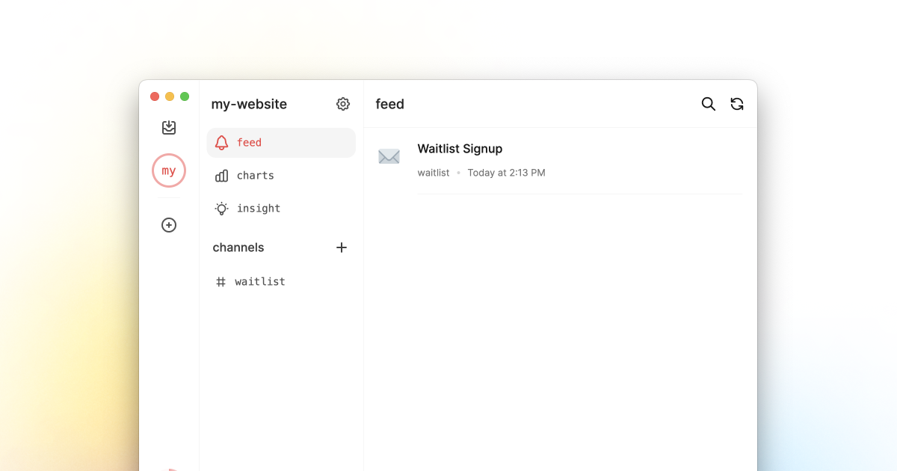Screen dimensions: 897x471
Task: Select the "my" project avatar
Action: click(x=169, y=170)
